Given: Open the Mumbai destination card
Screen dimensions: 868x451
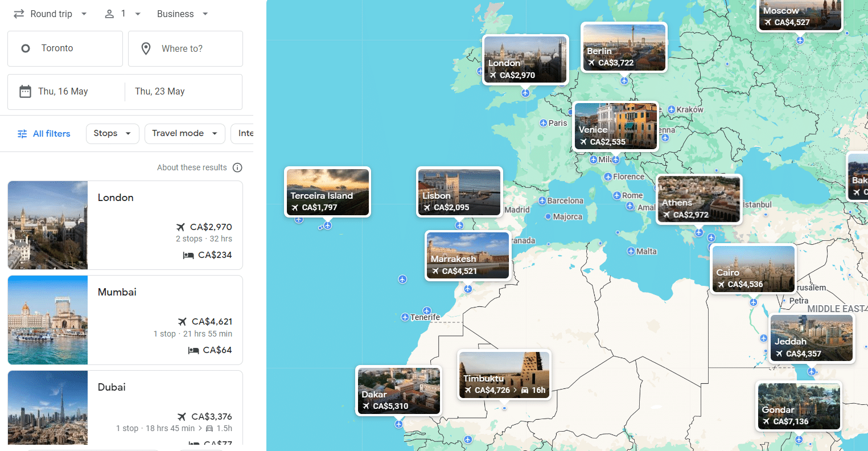Looking at the screenshot, I should [125, 319].
